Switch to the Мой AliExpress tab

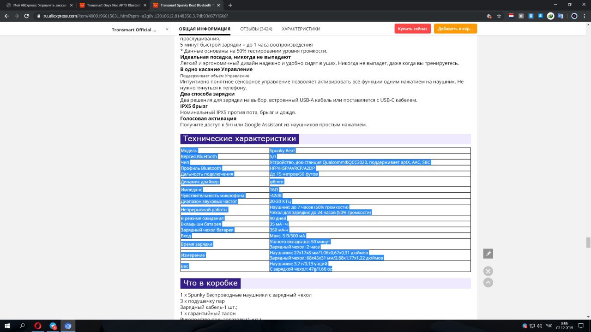coord(40,5)
